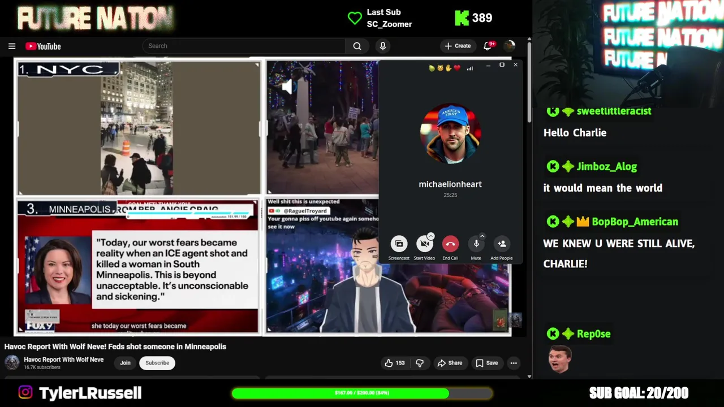Click the sweetlittleracist chat username
The width and height of the screenshot is (724, 407).
[x=614, y=111]
